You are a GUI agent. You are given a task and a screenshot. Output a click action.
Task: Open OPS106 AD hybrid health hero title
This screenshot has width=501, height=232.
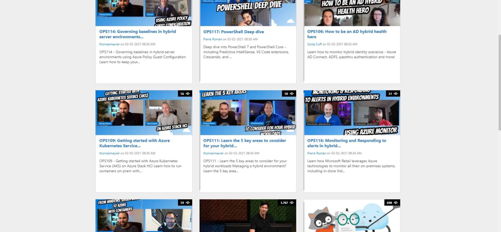pos(347,34)
